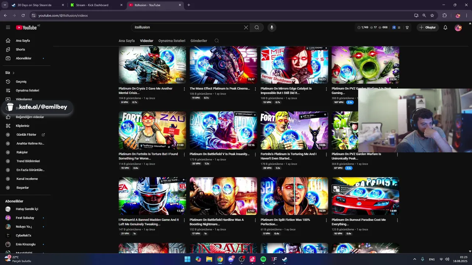Open account avatar menu
The width and height of the screenshot is (472, 265).
(x=458, y=28)
